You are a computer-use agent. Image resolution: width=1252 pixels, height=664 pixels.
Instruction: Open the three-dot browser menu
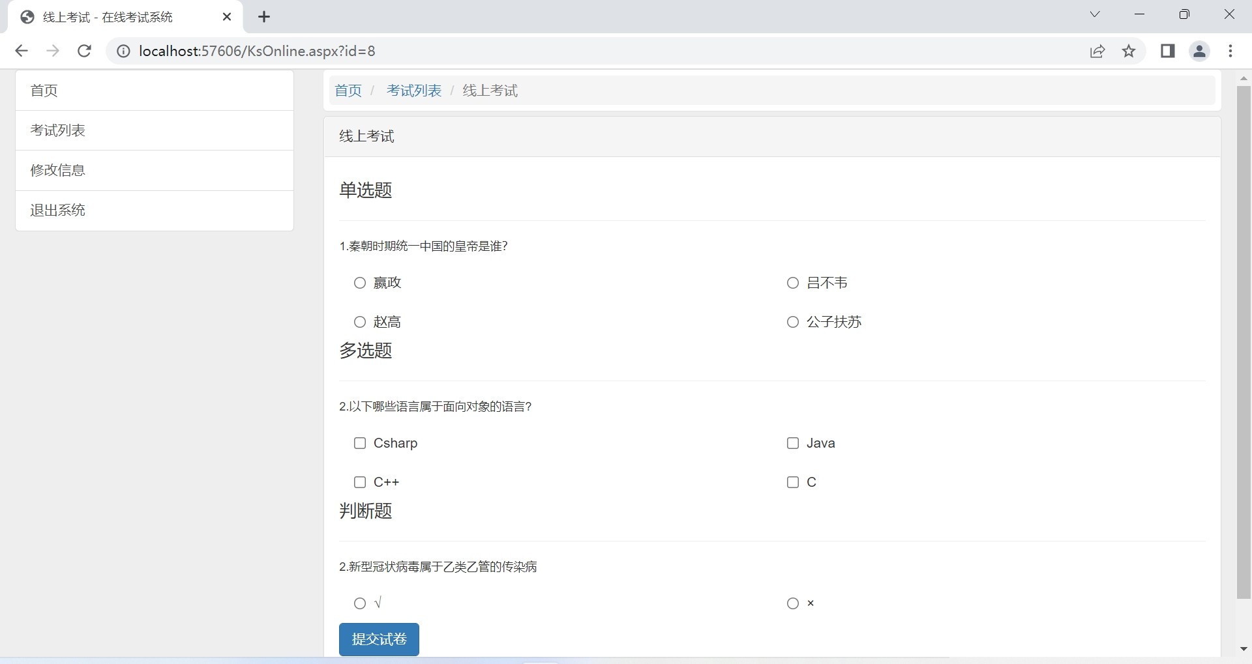1230,51
